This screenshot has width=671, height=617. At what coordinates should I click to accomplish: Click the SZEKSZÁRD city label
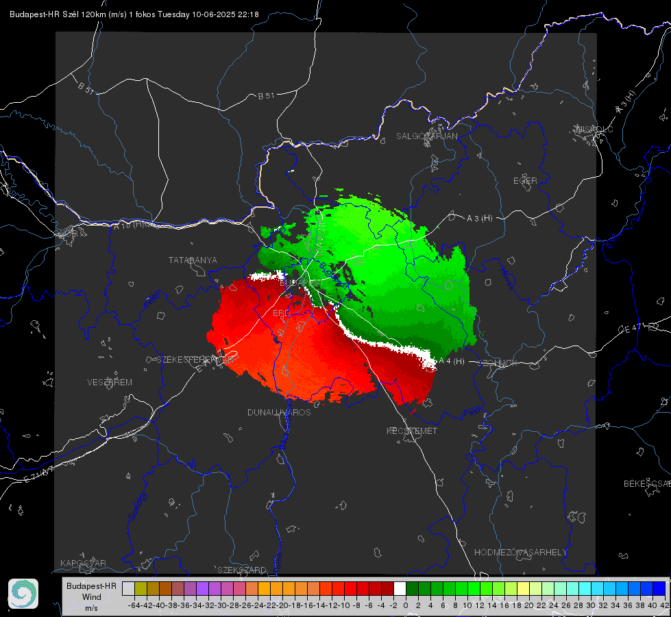point(242,570)
